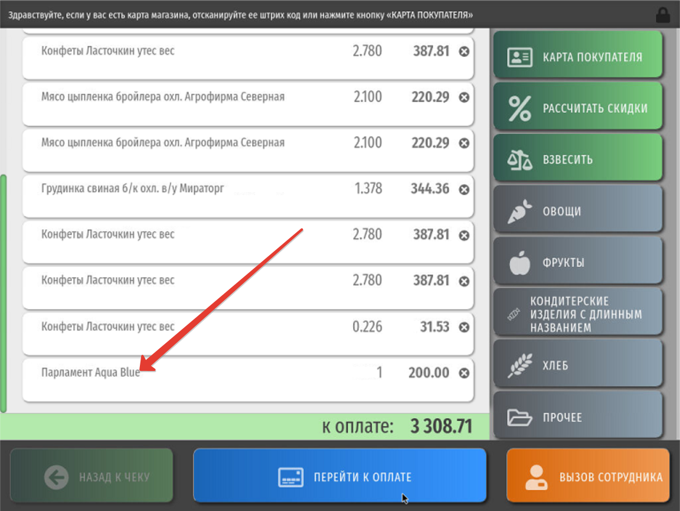680x511 pixels.
Task: Open the Хлеб category
Action: (578, 364)
